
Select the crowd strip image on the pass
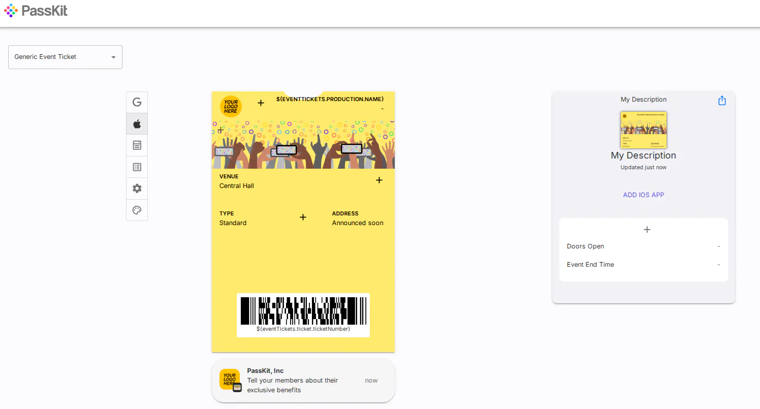303,145
